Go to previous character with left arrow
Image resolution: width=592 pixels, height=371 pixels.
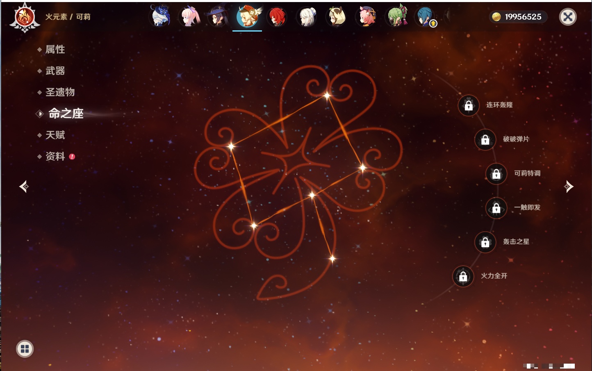24,187
